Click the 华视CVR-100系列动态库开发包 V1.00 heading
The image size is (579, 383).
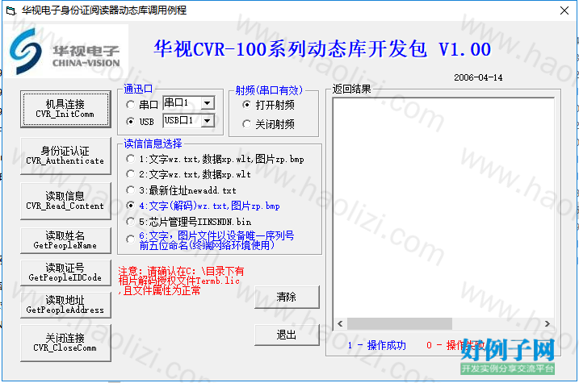pyautogui.click(x=322, y=49)
